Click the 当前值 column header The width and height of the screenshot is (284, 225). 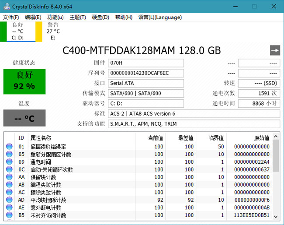(x=150, y=138)
